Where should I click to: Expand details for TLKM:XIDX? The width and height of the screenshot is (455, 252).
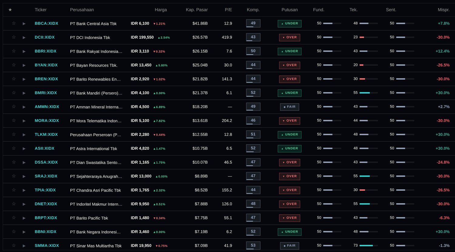coord(24,135)
